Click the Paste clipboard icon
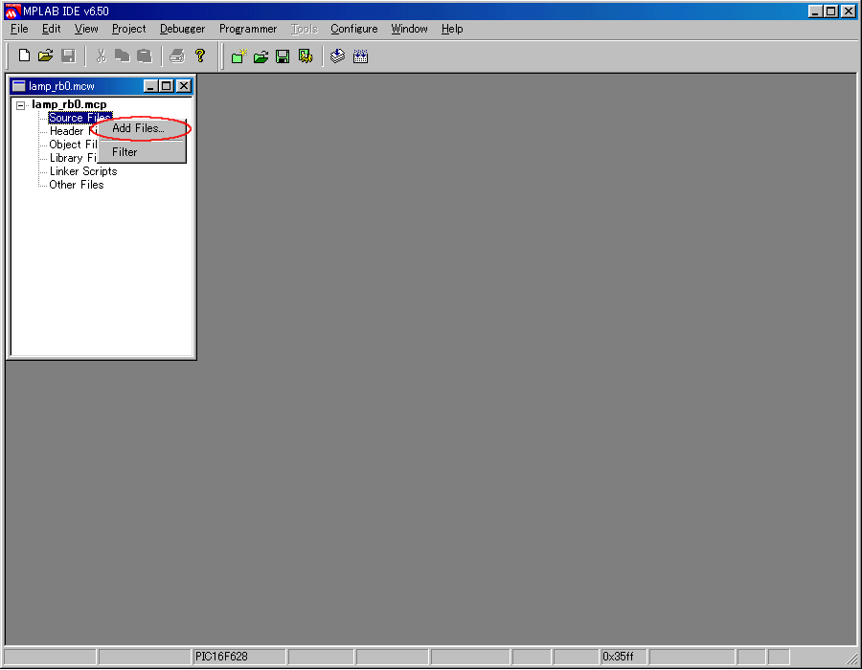 coord(144,56)
